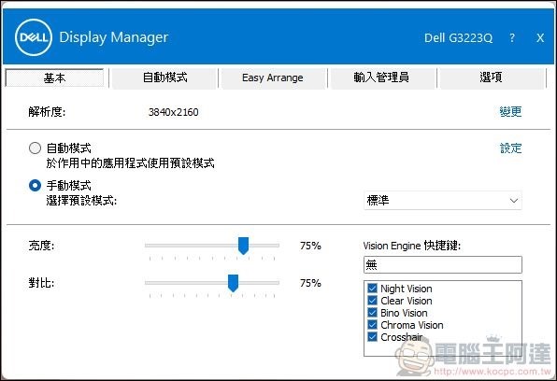The height and width of the screenshot is (381, 557).
Task: Click the contrast 75% value
Action: (310, 283)
